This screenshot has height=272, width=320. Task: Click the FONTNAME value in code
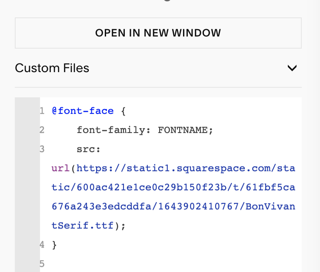click(x=183, y=130)
